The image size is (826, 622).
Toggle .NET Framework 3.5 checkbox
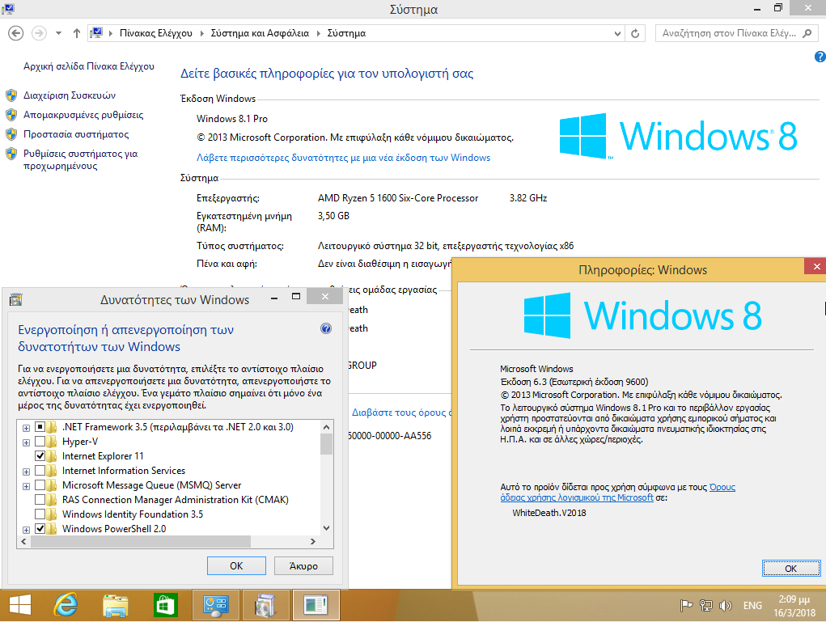click(40, 426)
